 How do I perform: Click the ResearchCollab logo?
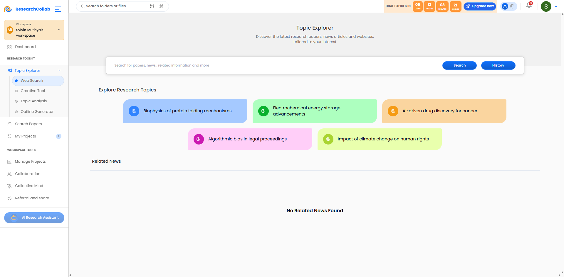[x=27, y=9]
